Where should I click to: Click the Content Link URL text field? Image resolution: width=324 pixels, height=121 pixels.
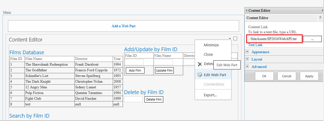(x=274, y=39)
